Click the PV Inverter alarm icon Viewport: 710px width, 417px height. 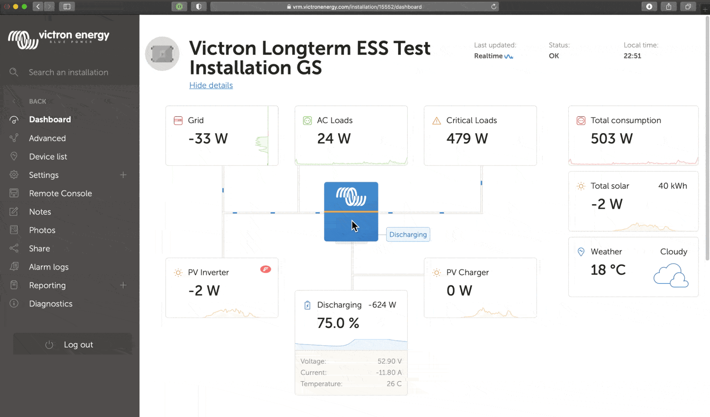[266, 268]
